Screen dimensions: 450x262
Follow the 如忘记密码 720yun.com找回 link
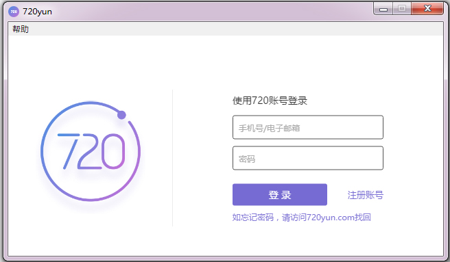point(302,218)
